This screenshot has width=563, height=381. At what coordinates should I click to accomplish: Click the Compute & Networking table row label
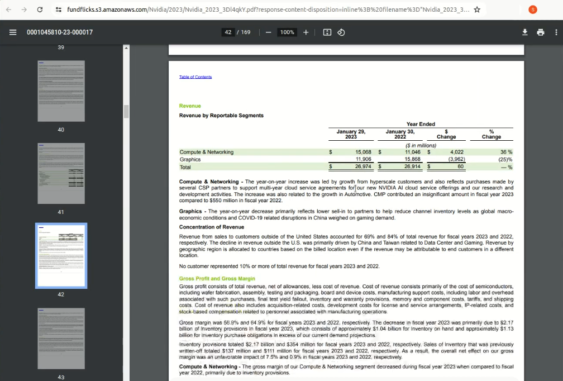pyautogui.click(x=207, y=152)
